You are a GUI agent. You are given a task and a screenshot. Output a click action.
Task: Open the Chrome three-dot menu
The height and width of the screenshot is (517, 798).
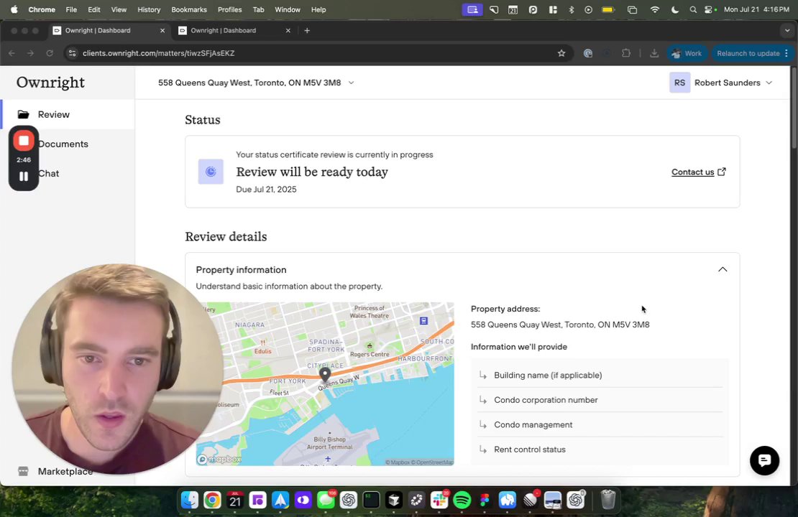coord(786,53)
